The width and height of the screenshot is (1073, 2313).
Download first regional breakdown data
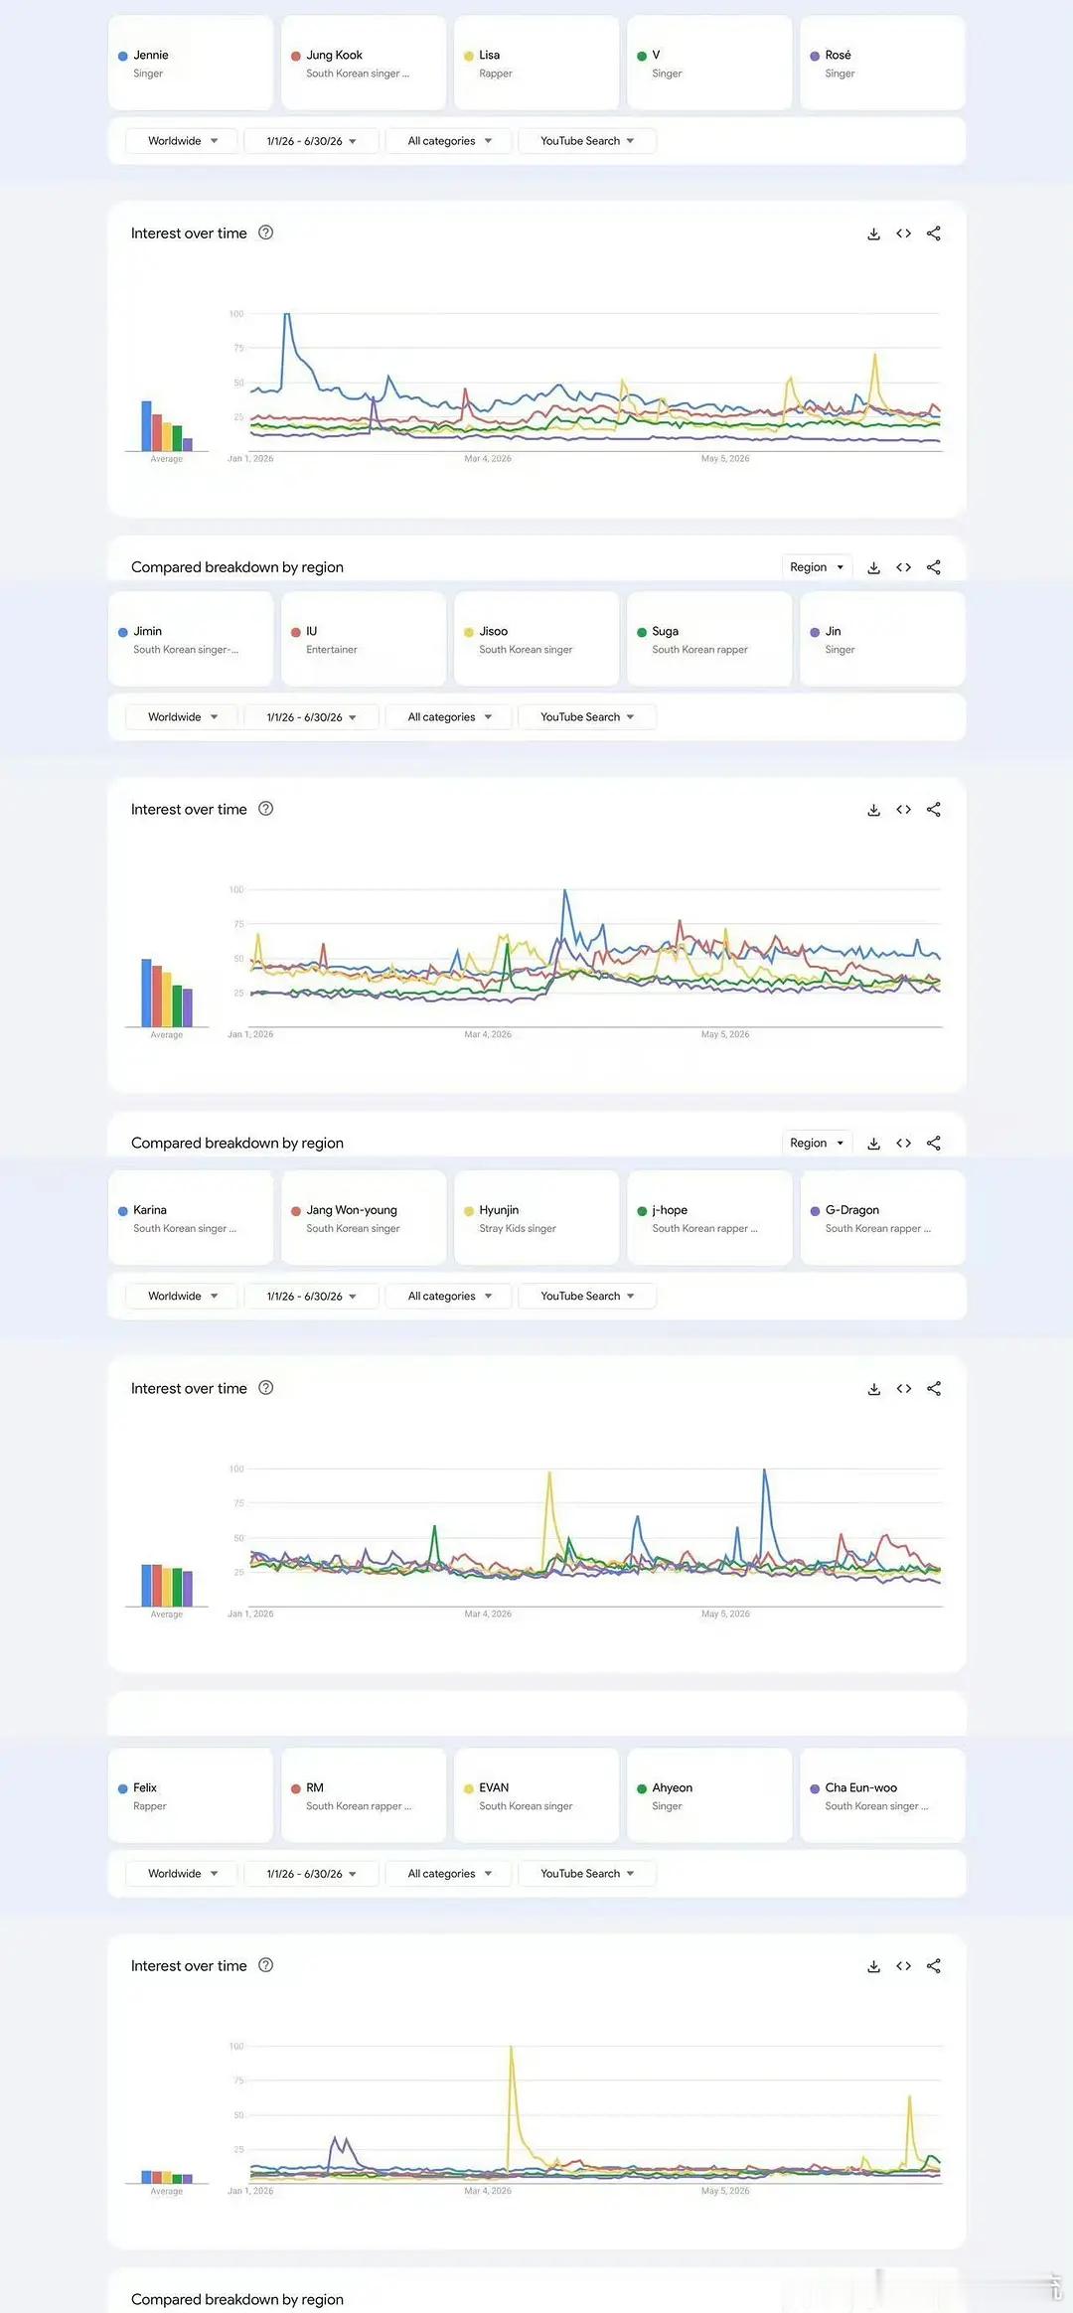point(873,567)
